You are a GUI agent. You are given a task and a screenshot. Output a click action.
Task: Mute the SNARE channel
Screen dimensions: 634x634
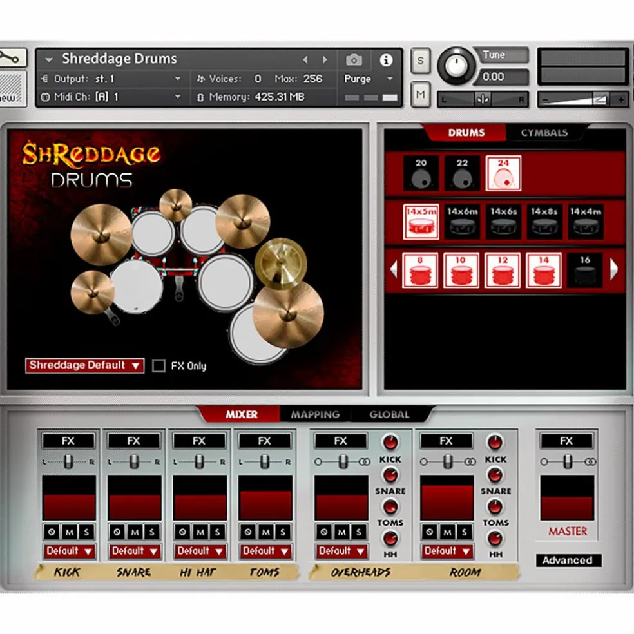coord(135,532)
